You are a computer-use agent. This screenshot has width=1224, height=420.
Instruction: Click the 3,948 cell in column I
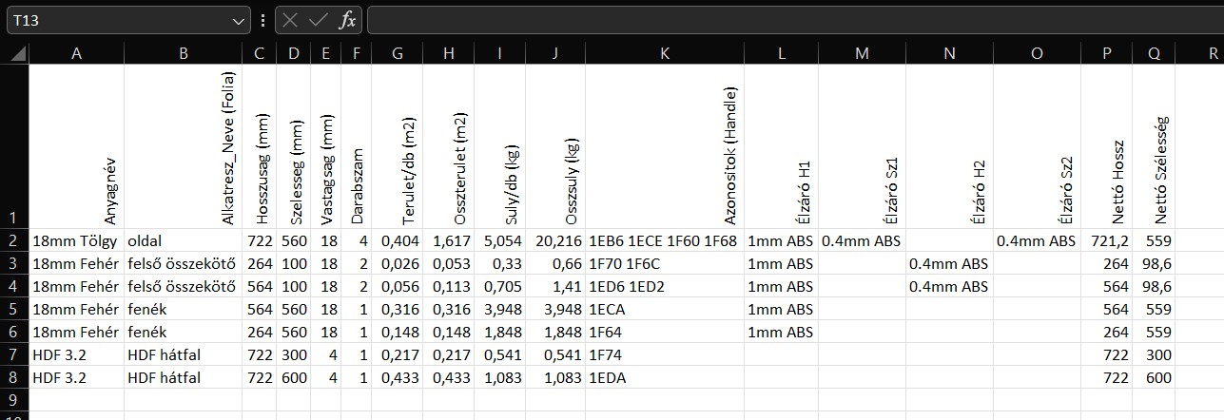499,308
